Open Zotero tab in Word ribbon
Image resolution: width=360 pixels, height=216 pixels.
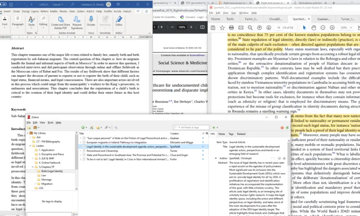click(81, 11)
